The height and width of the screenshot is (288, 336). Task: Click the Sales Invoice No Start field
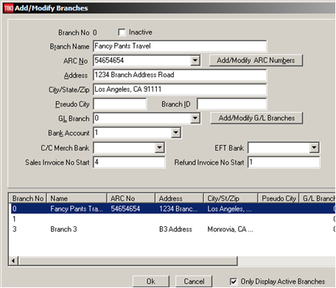coord(129,162)
